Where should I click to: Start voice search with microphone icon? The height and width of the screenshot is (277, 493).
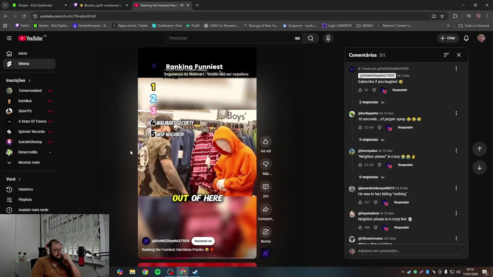(328, 38)
